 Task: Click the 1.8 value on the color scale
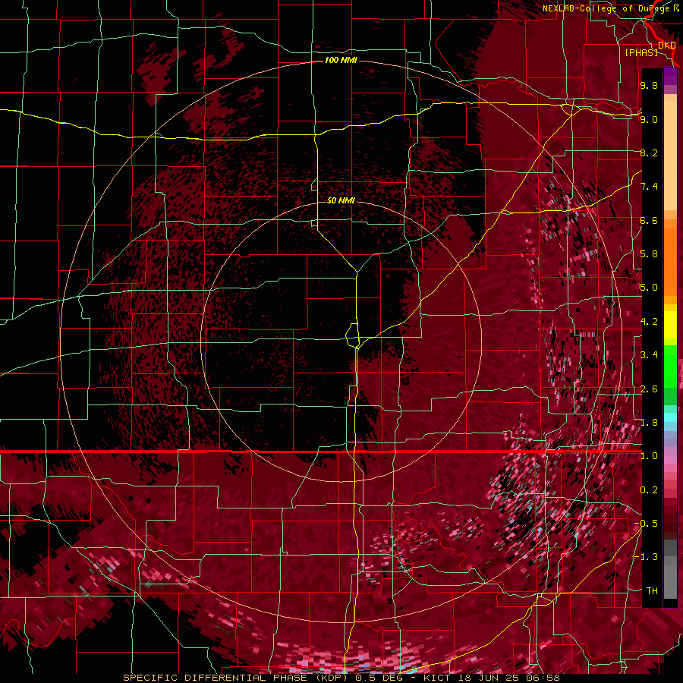(x=649, y=423)
